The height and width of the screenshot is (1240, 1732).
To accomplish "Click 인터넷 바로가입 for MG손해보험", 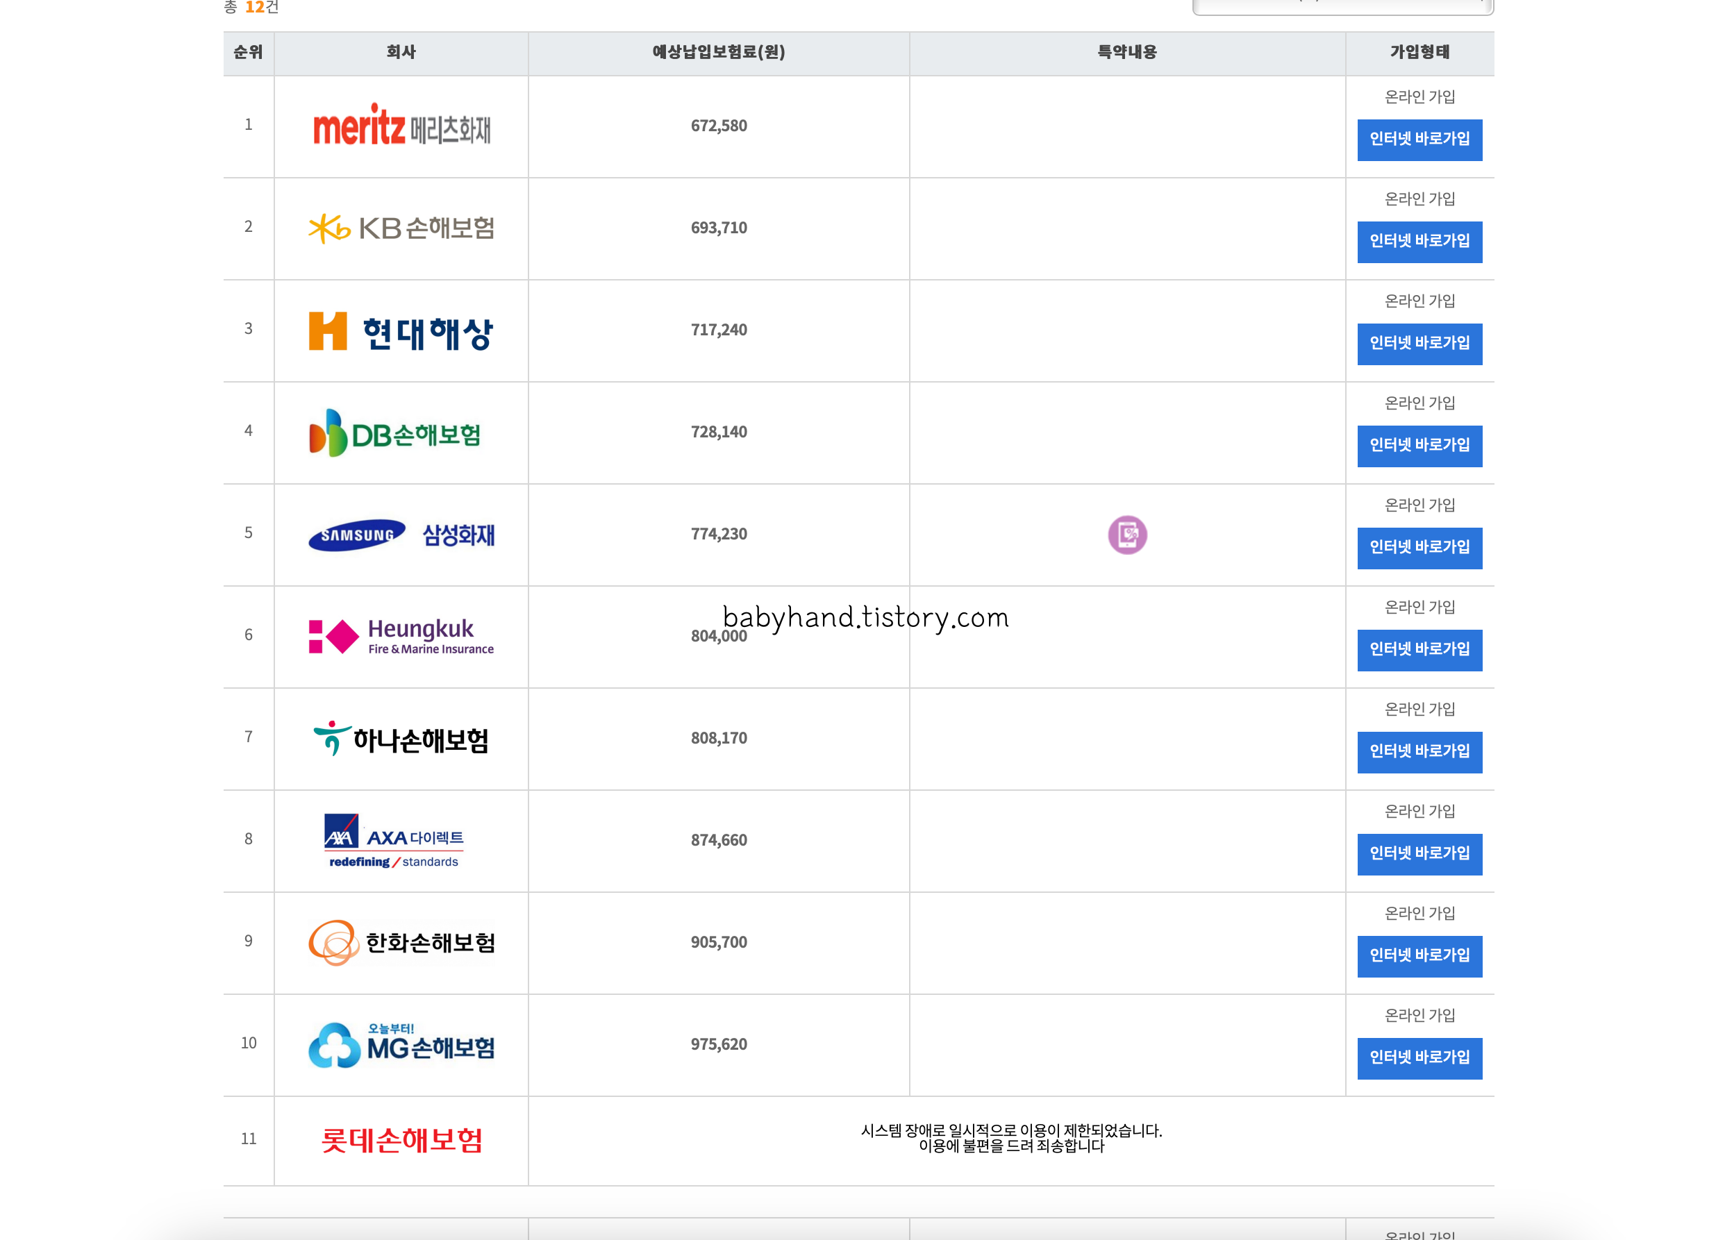I will 1419,1058.
